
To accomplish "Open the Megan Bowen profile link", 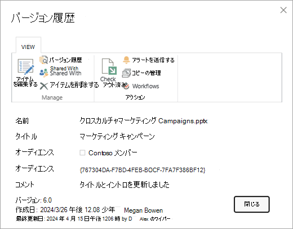I will click(x=143, y=210).
